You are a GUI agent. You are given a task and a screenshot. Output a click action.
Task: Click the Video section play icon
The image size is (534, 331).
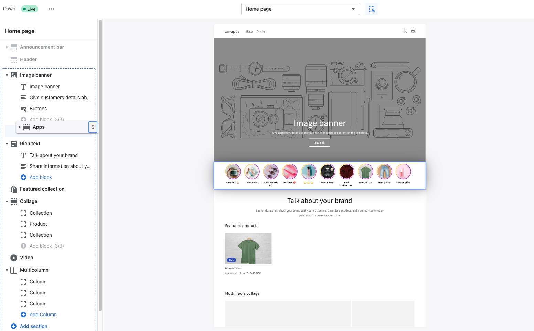pyautogui.click(x=14, y=258)
